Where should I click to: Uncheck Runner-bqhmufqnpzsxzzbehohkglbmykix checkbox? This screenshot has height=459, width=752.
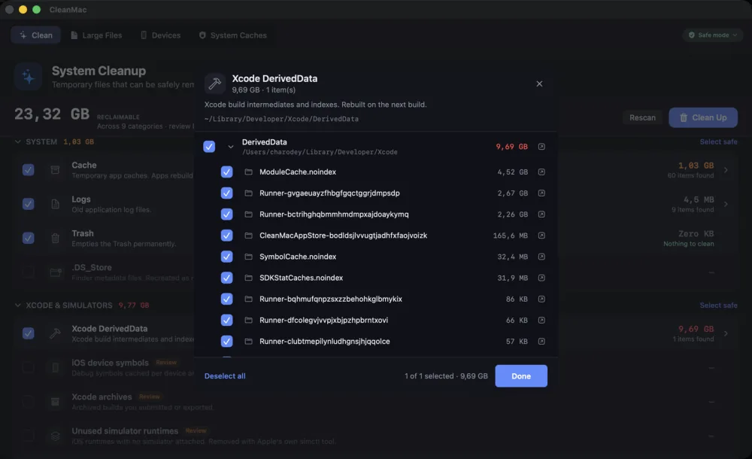coord(227,299)
